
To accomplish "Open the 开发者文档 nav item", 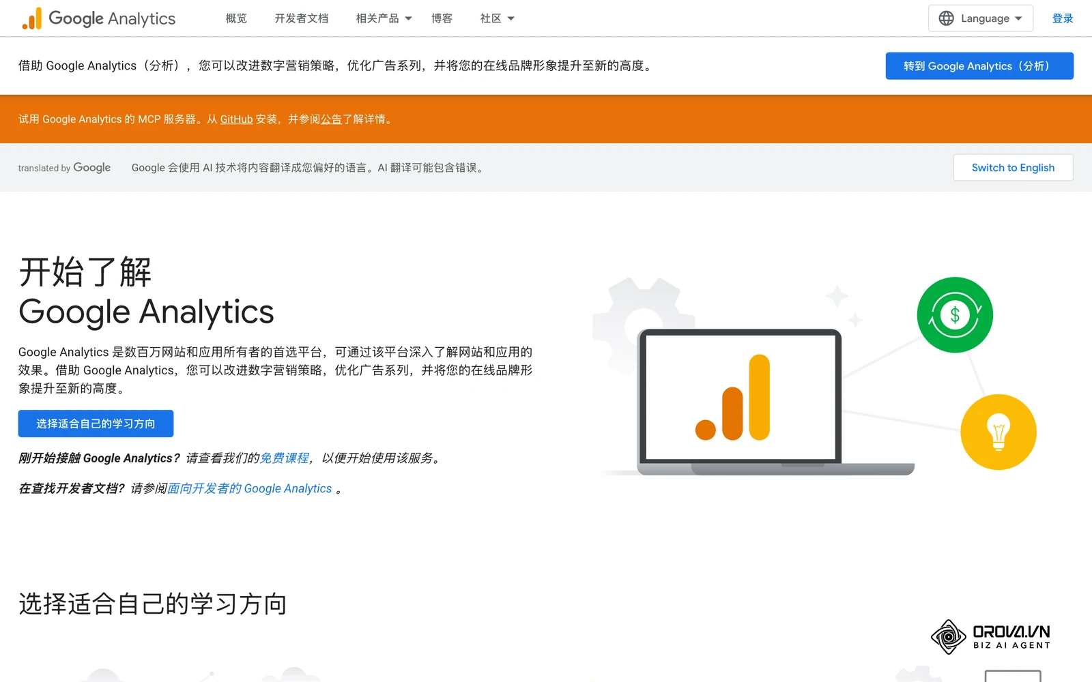I will click(302, 18).
